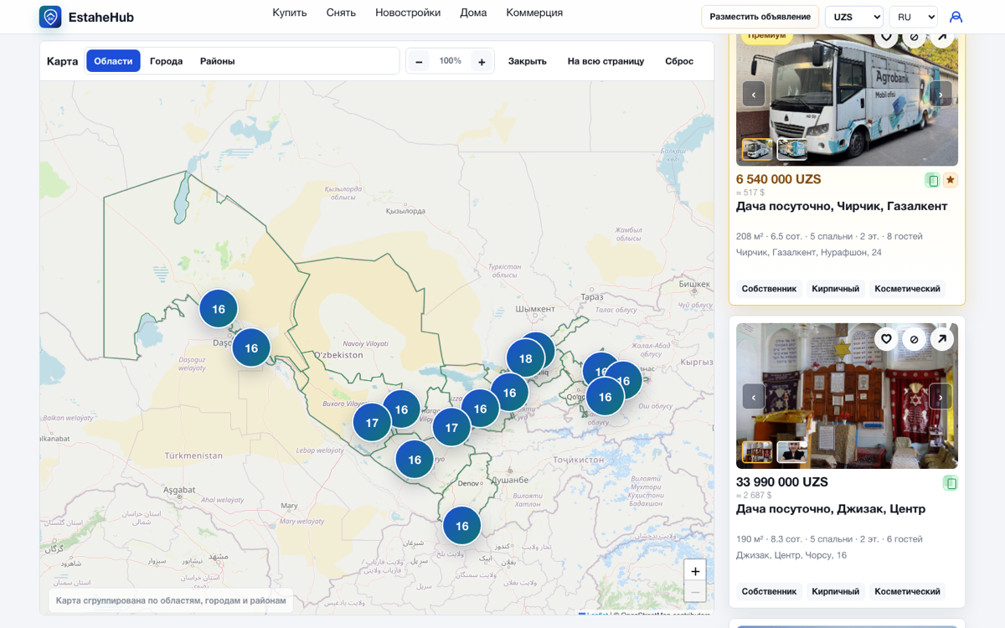Switch map grouping to Районы

pyautogui.click(x=217, y=61)
